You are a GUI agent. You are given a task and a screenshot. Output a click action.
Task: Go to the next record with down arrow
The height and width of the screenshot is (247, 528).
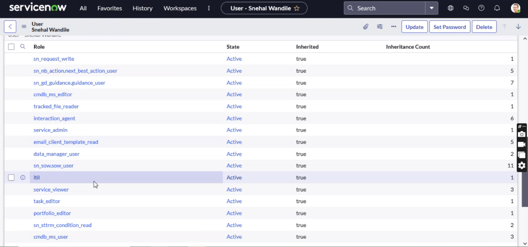tap(518, 27)
